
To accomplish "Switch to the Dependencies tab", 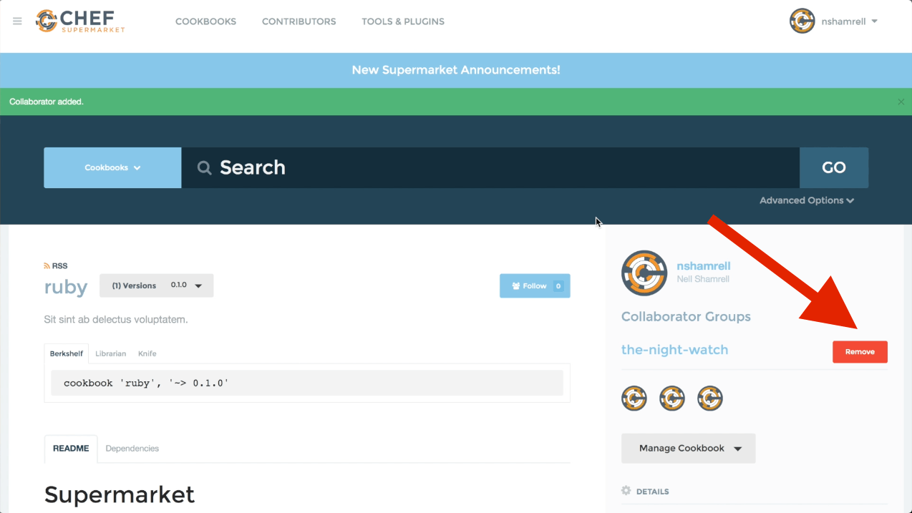I will pyautogui.click(x=132, y=449).
